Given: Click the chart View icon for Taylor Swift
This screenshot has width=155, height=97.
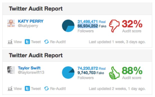Looking at the screenshot, I should (x=10, y=89).
